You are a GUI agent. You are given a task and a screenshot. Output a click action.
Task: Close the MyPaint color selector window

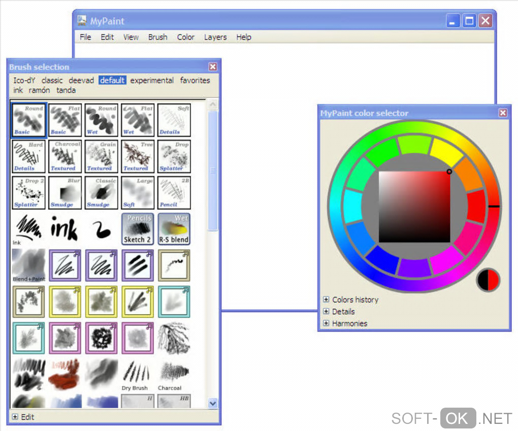[x=503, y=113]
